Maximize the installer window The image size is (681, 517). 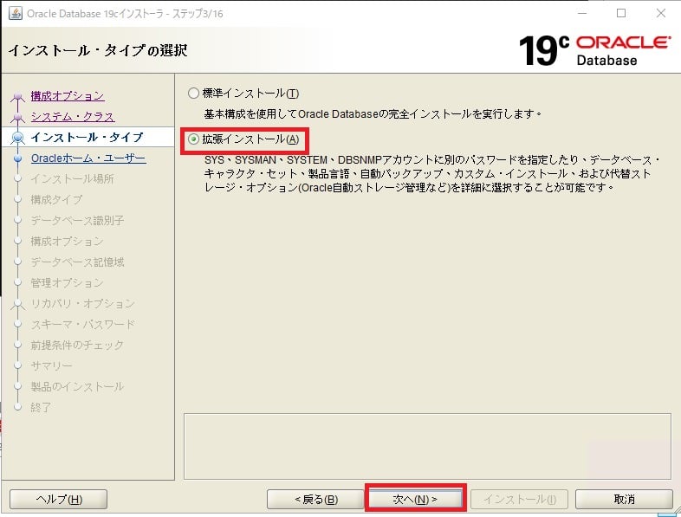point(621,14)
